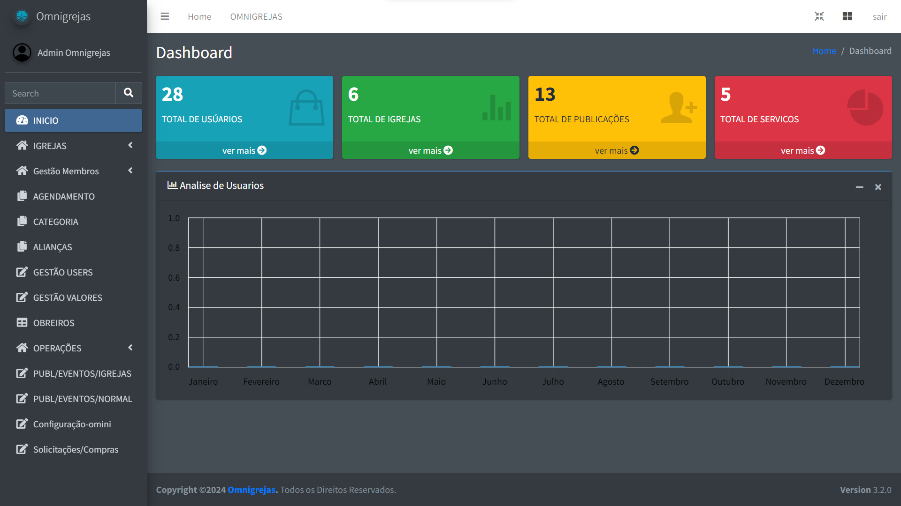This screenshot has width=901, height=506.
Task: Open the GESTÃO USERS menu item
Action: 73,272
